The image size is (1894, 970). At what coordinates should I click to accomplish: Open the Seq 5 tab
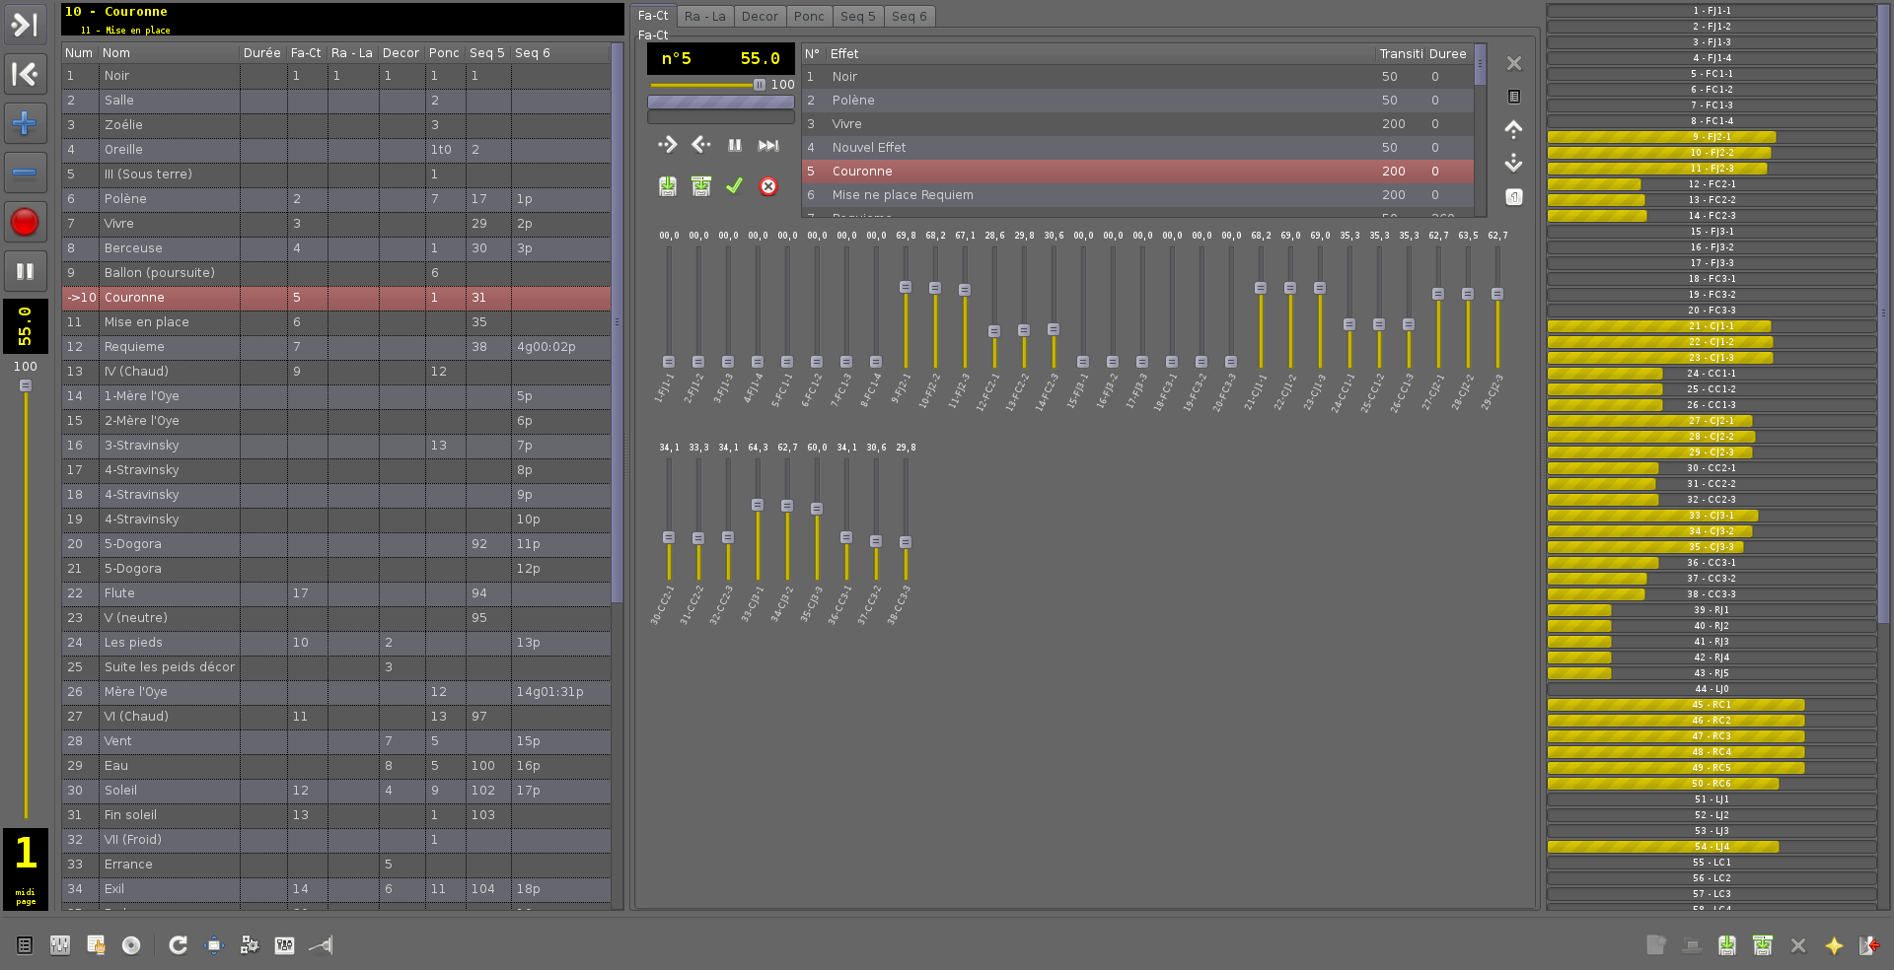click(857, 16)
